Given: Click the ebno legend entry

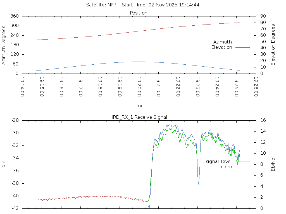Looking at the screenshot, I should coord(226,167).
